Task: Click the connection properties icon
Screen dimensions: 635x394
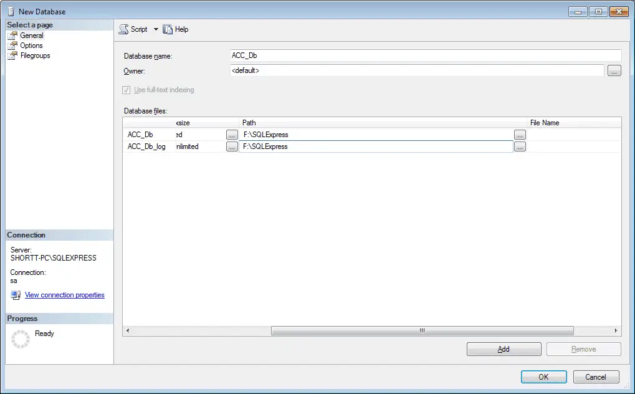Action: (16, 295)
